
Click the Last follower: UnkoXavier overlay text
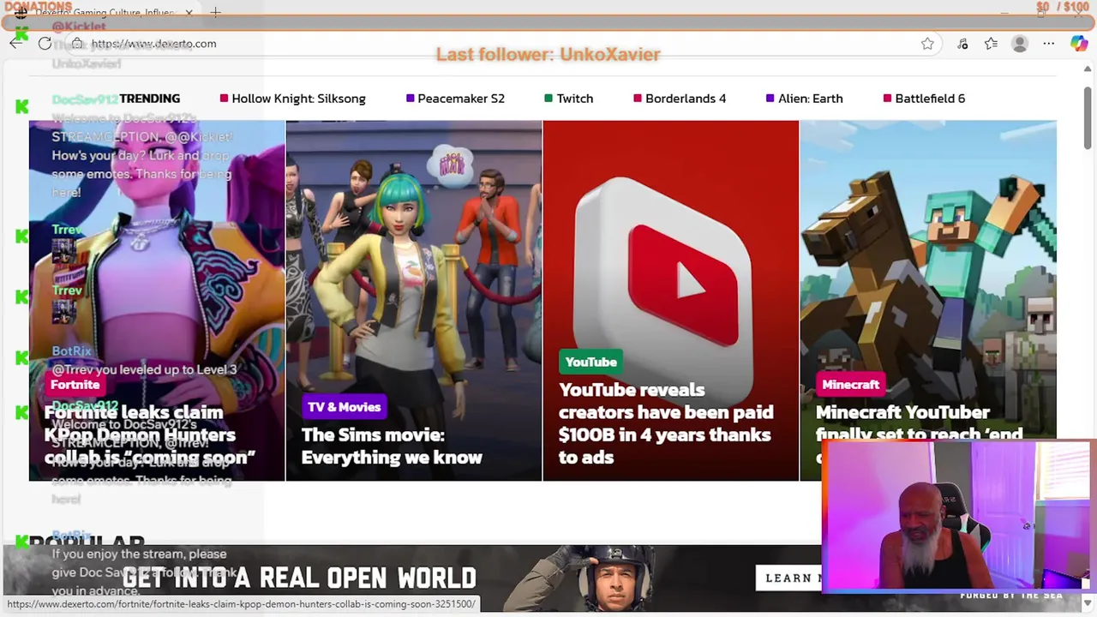click(548, 55)
